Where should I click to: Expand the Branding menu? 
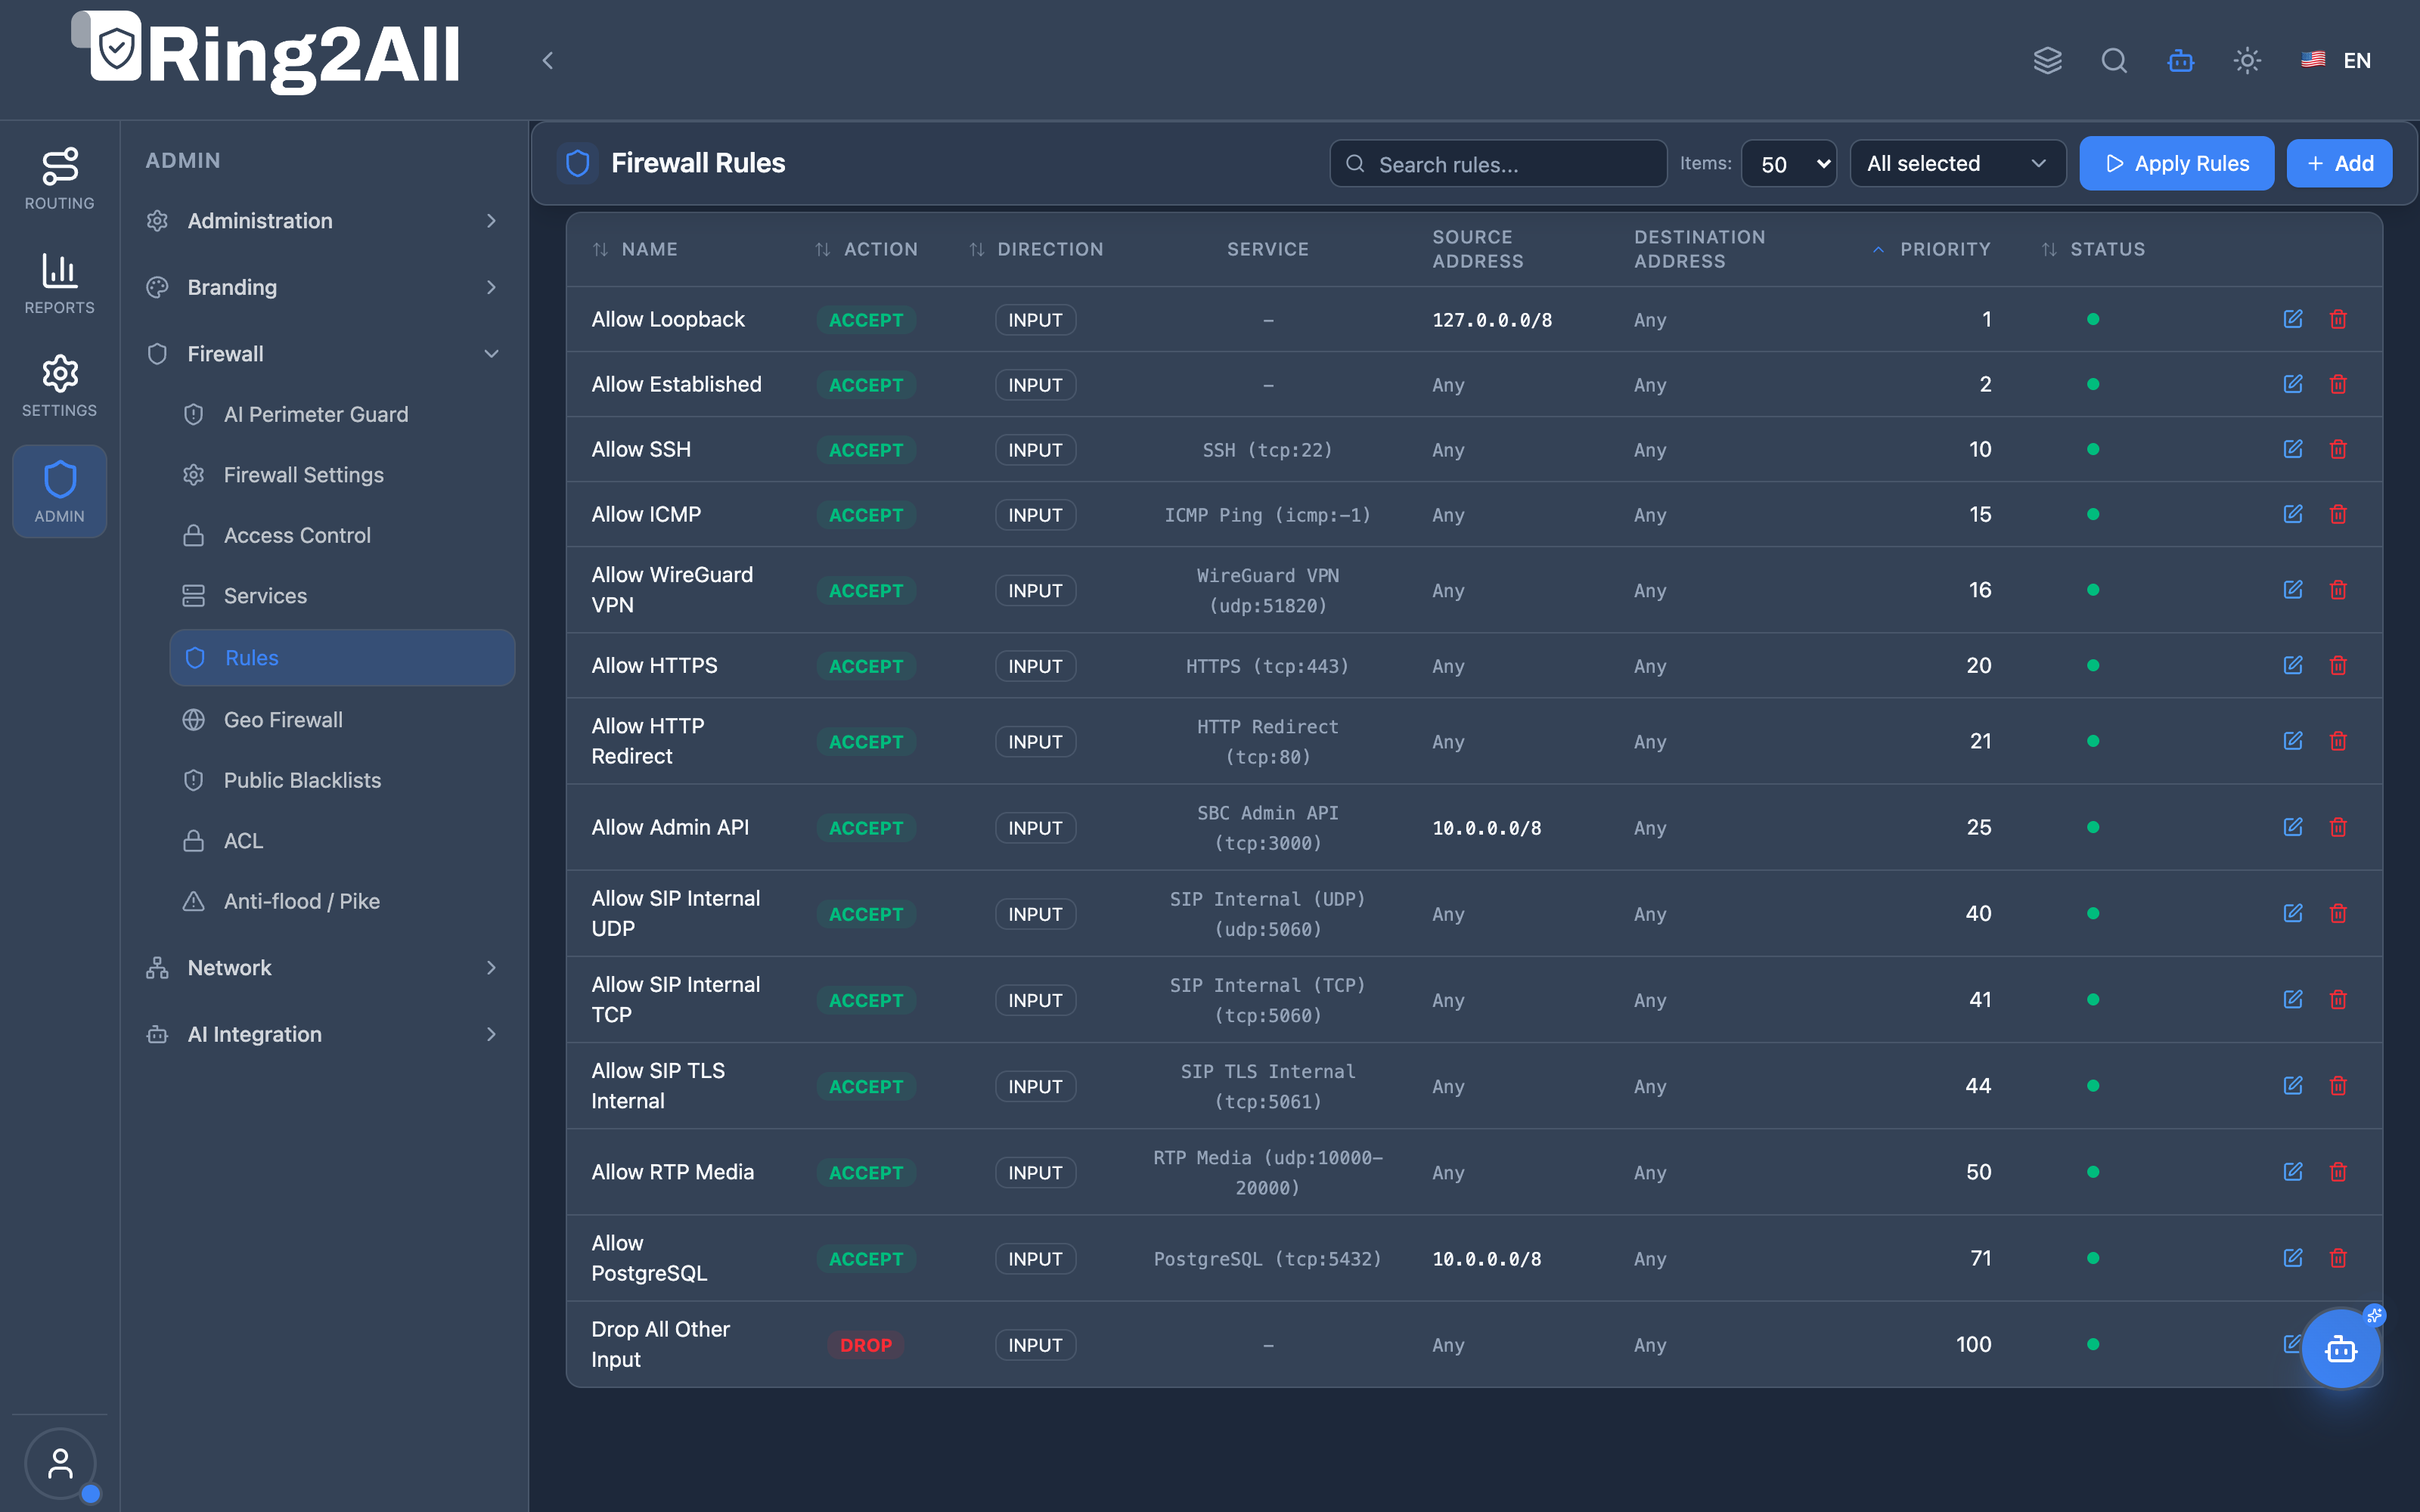click(x=322, y=287)
